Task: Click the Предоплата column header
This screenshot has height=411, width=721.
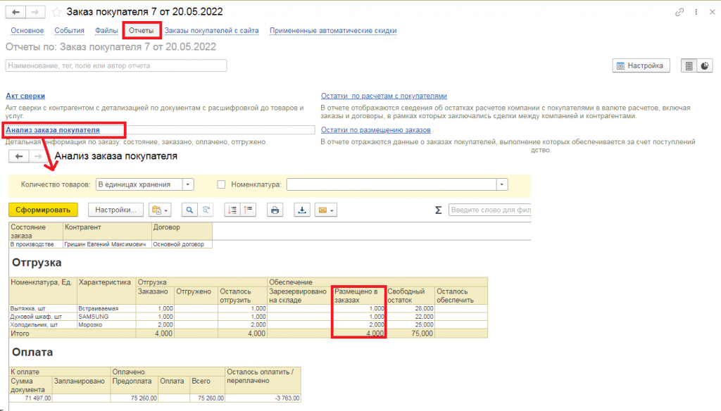Action: (134, 385)
